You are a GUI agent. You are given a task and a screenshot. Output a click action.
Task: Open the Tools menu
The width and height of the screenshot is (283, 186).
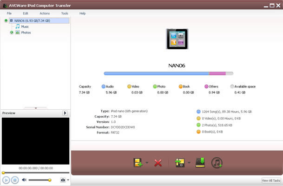coord(65,13)
